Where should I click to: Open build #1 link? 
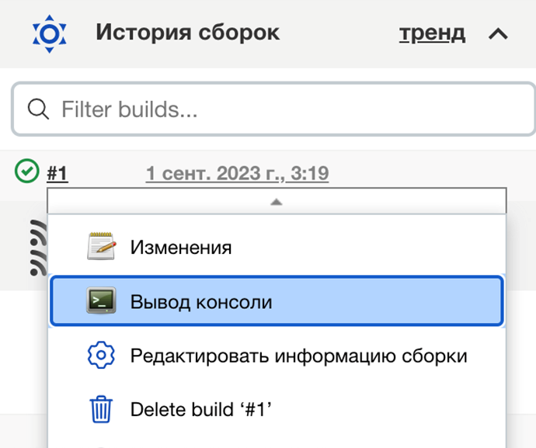[57, 173]
